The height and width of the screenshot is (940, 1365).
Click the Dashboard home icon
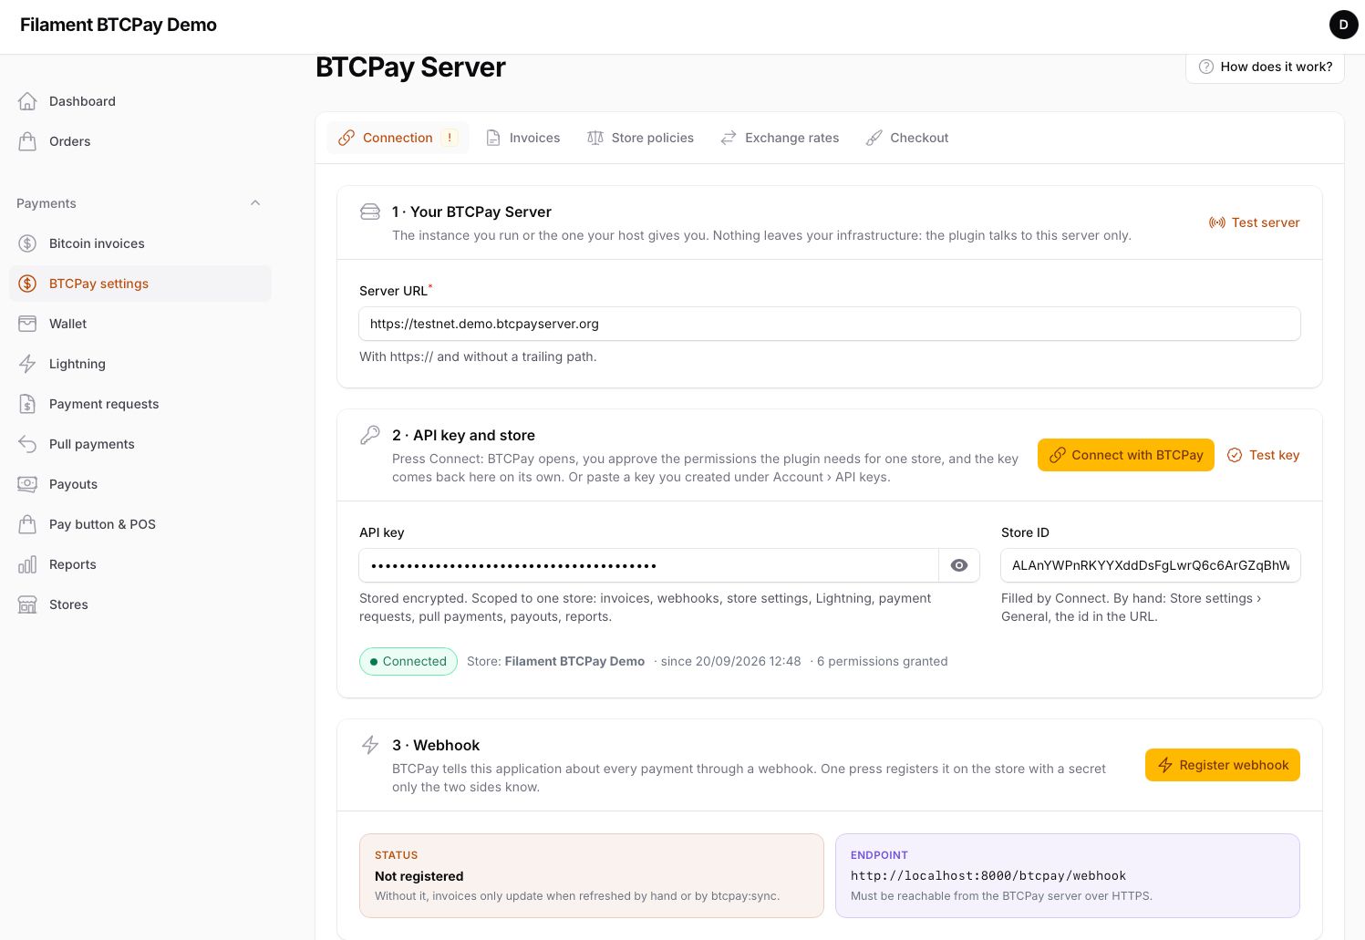click(x=27, y=101)
